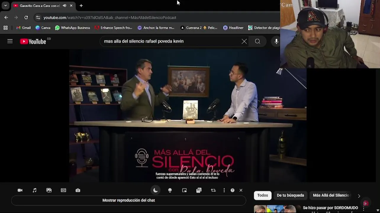The image size is (380, 213).
Task: Open the YouTube hamburger guide menu
Action: click(x=10, y=41)
